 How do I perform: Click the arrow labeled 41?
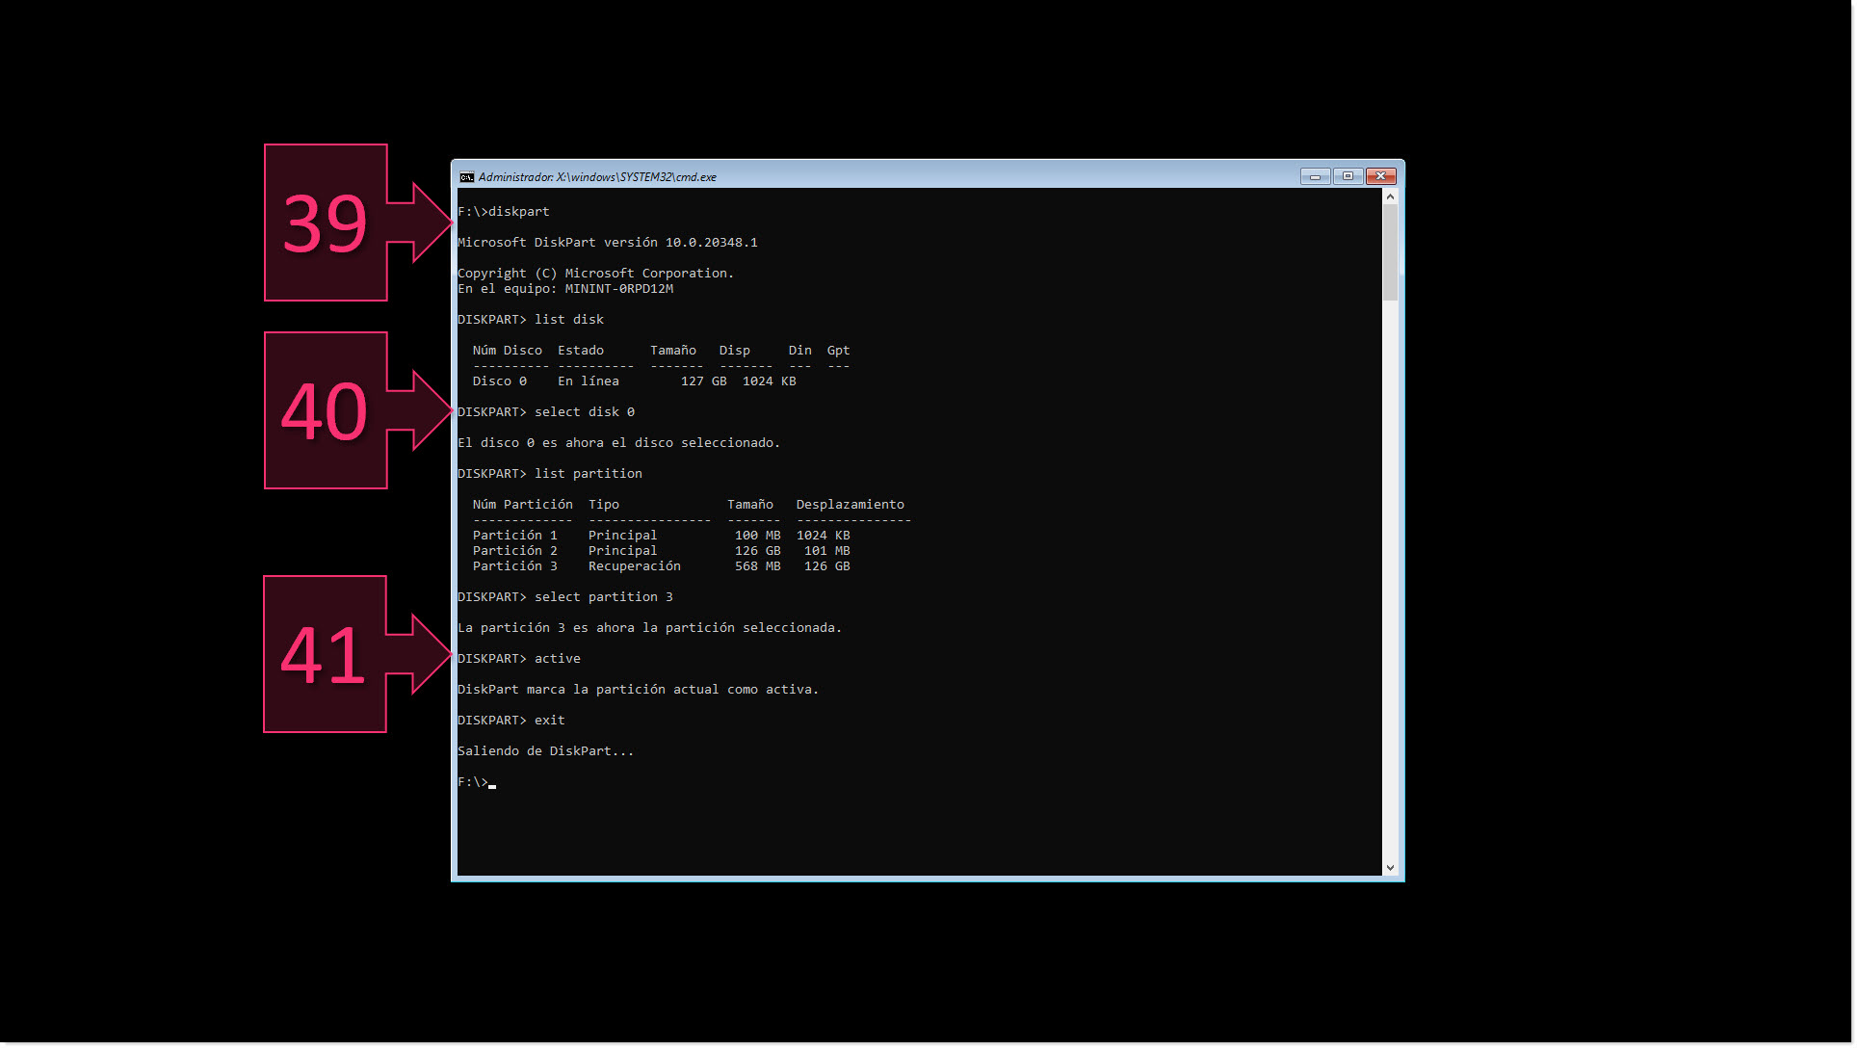325,655
